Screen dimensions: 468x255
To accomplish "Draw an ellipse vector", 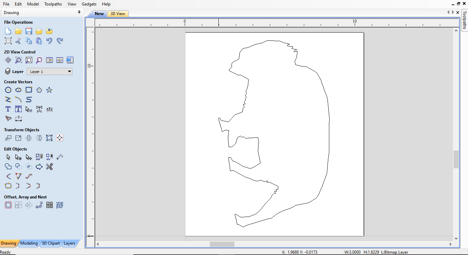I will point(19,90).
